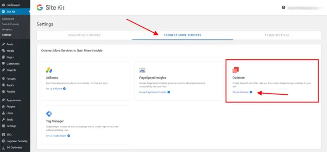Click the user avatar in header
The width and height of the screenshot is (327, 152).
(x=283, y=7)
